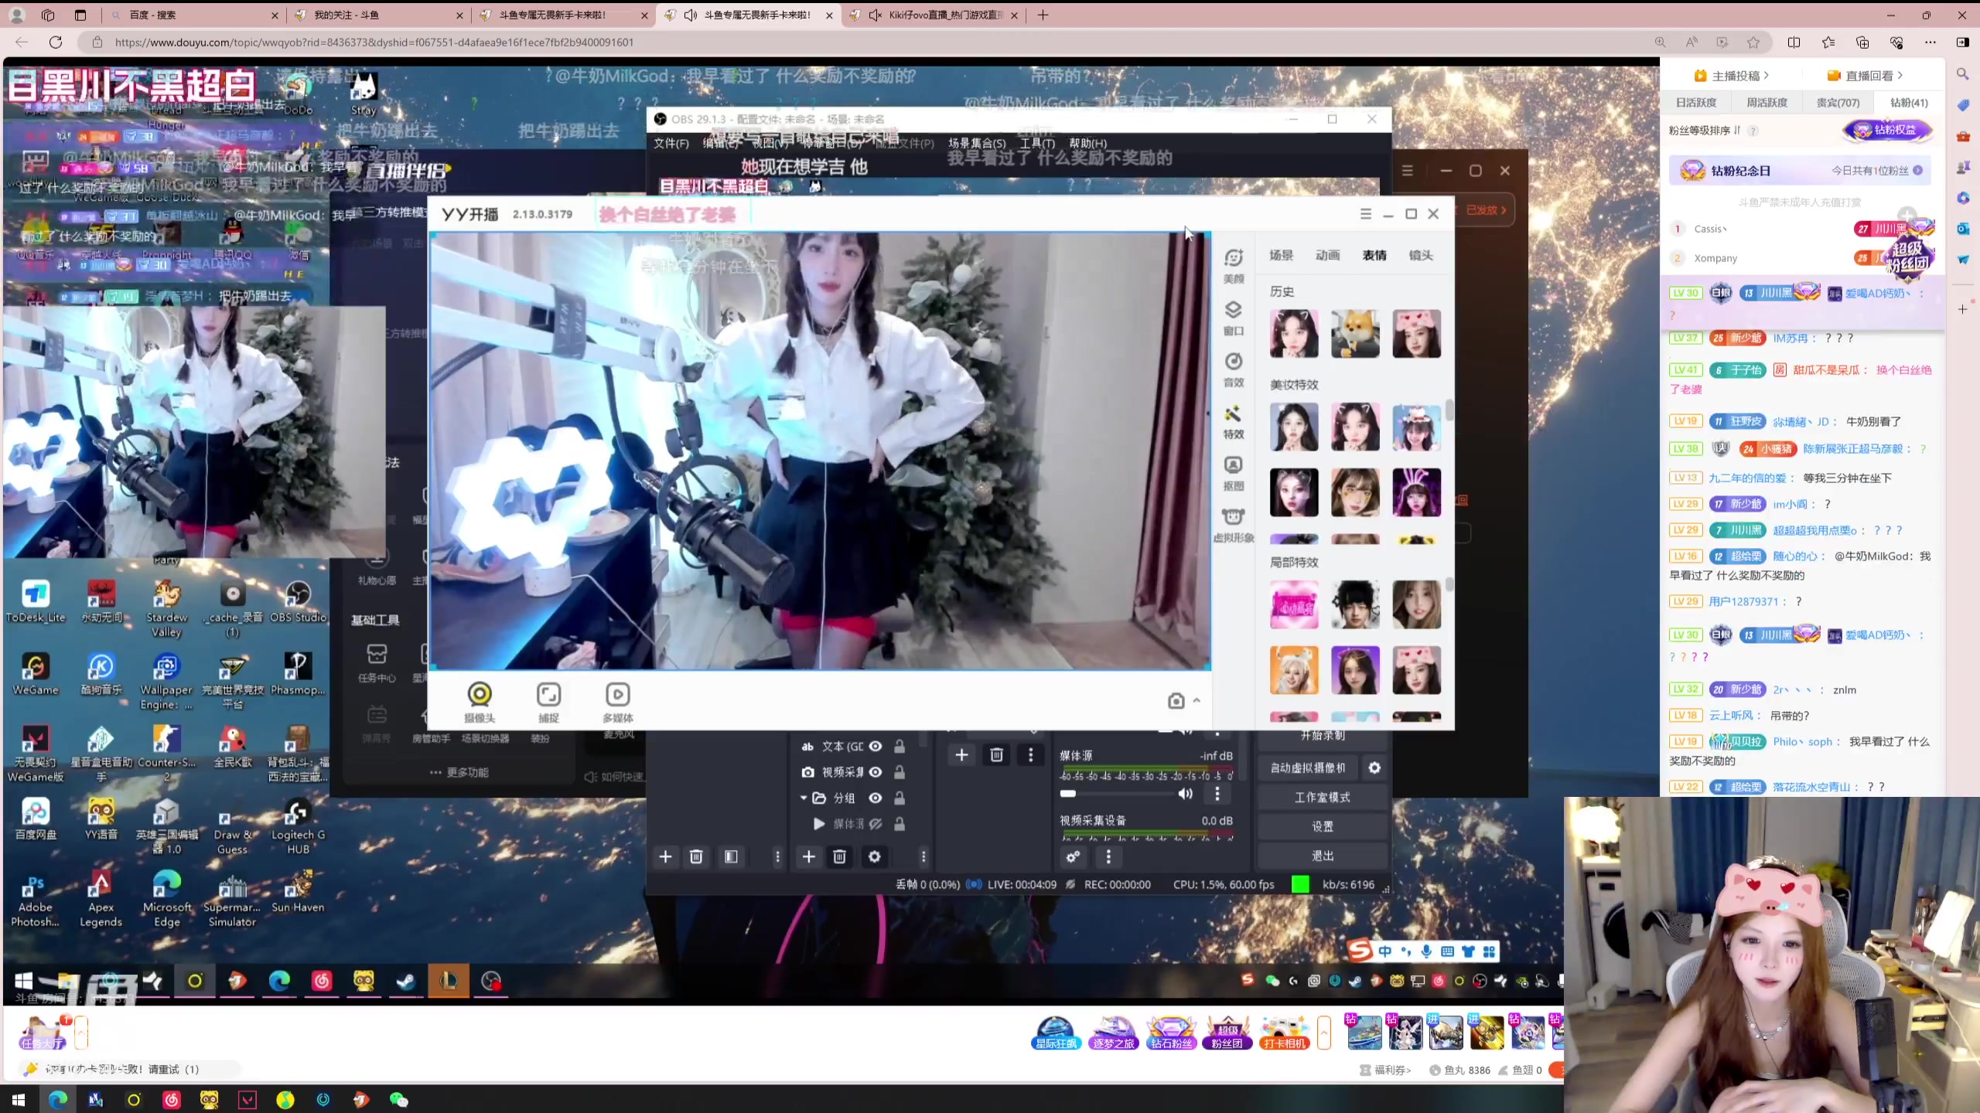Add a new scene in OBS scenes panel
The height and width of the screenshot is (1113, 1980).
coord(665,856)
